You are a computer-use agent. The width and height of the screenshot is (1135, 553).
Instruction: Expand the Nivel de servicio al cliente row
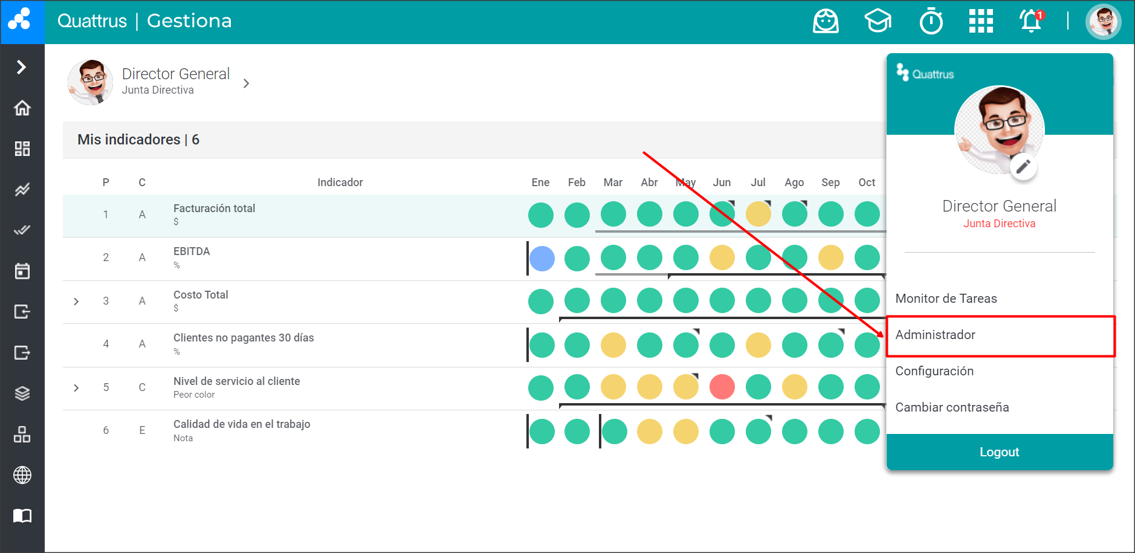pyautogui.click(x=76, y=387)
